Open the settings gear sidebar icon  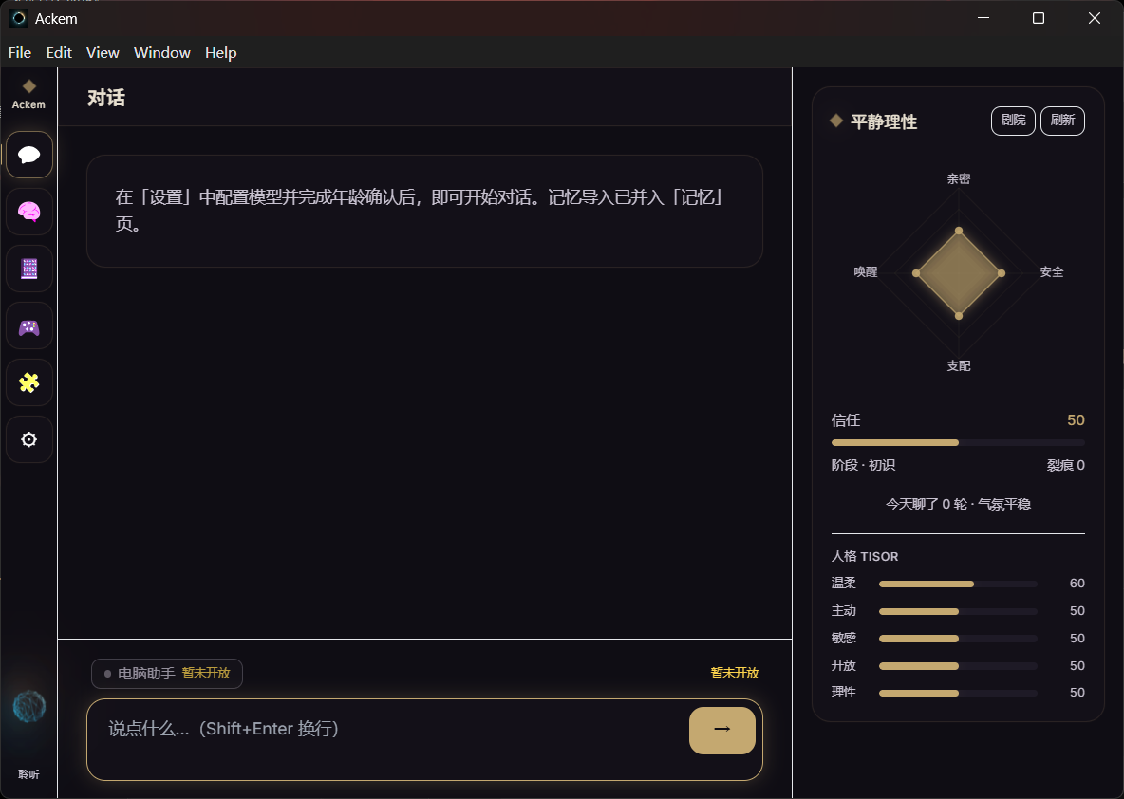click(x=29, y=439)
